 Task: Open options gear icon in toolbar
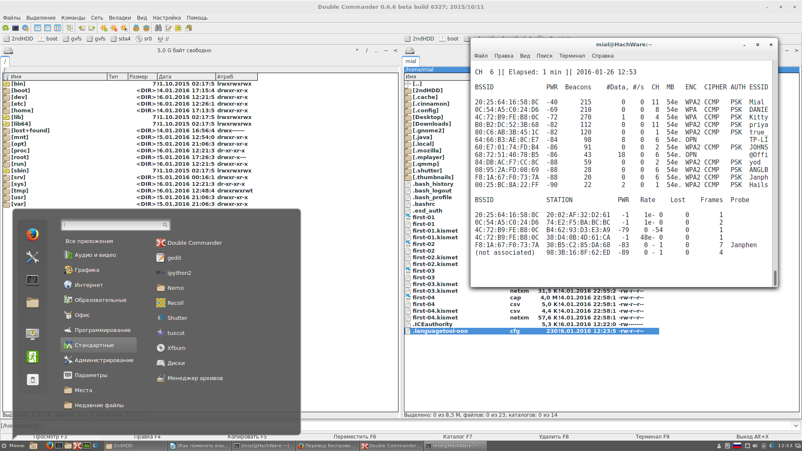point(25,28)
